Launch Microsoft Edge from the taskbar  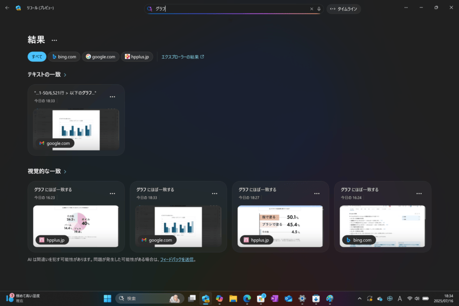(247, 298)
